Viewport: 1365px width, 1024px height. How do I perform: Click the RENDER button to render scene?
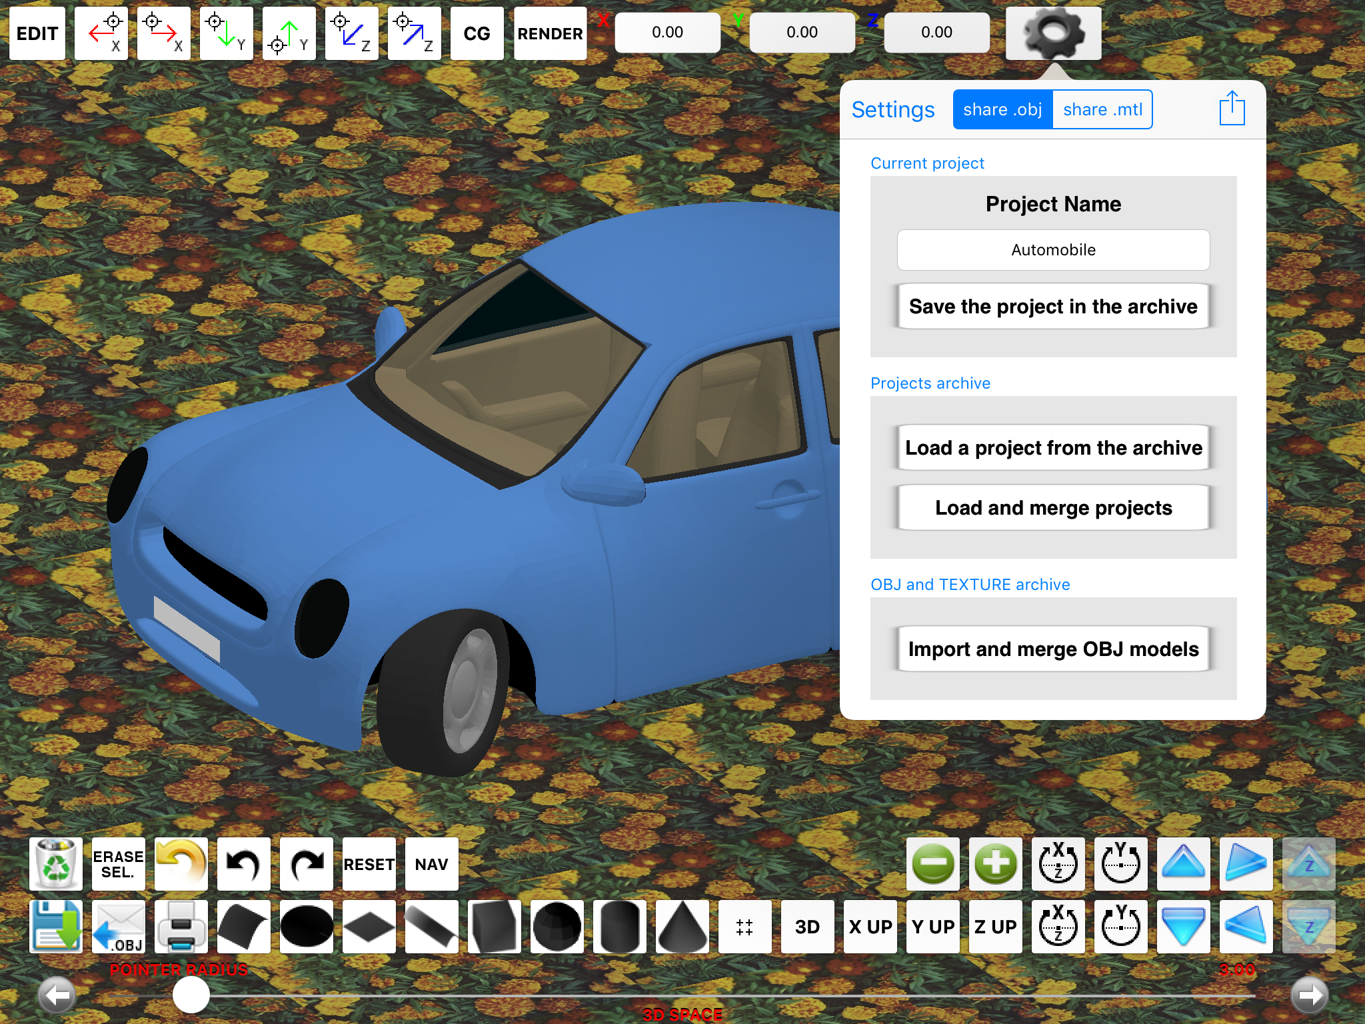(549, 32)
